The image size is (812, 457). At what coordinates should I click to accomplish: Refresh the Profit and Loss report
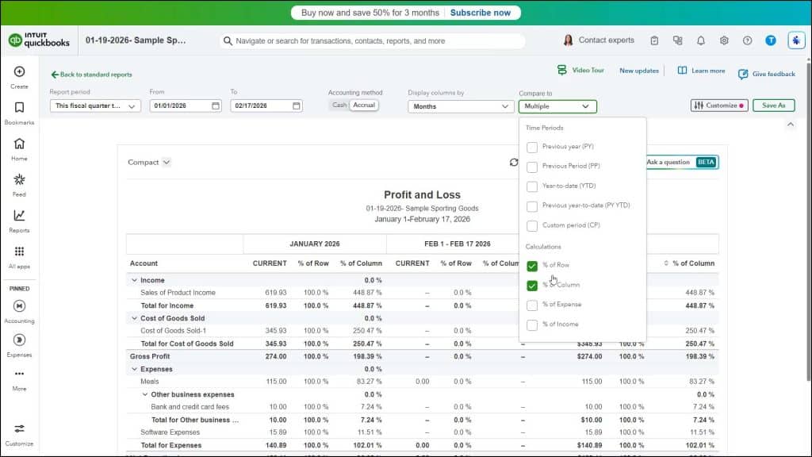click(x=515, y=161)
